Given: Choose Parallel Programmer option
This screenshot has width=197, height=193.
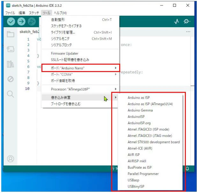Looking at the screenshot, I should coord(150,174).
